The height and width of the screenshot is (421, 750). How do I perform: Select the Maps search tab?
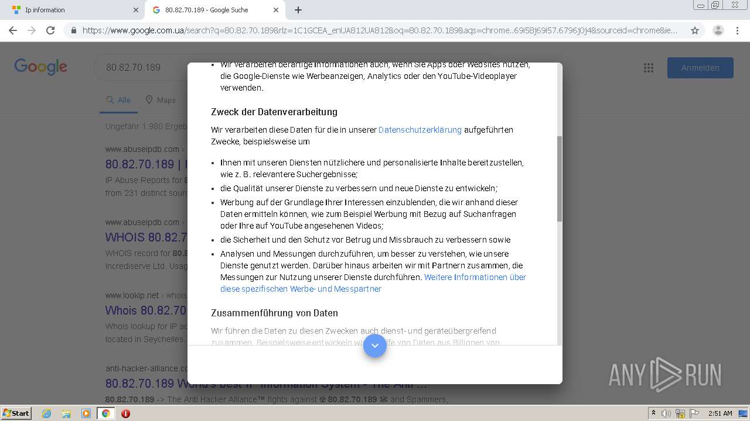[161, 100]
